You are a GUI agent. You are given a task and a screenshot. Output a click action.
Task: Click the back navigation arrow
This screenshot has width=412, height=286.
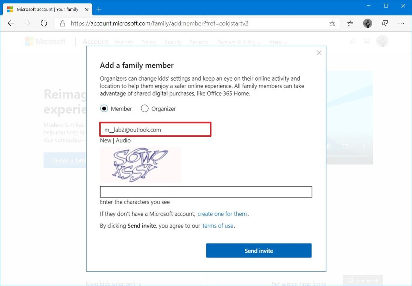tap(11, 23)
